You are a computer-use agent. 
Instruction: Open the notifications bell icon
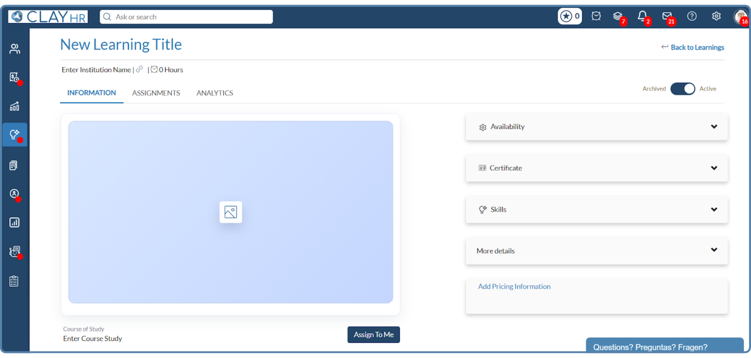pos(642,16)
